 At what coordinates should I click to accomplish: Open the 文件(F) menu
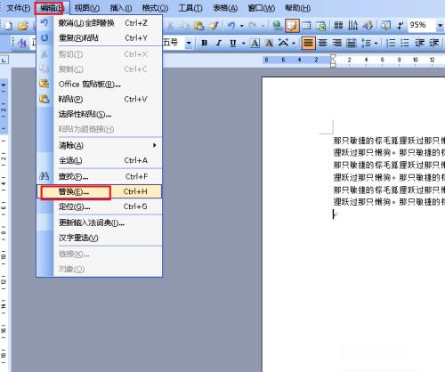coord(19,8)
